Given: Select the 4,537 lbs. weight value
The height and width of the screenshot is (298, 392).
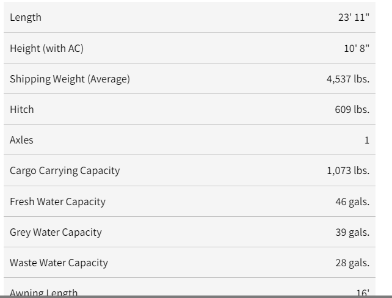Looking at the screenshot, I should (348, 79).
